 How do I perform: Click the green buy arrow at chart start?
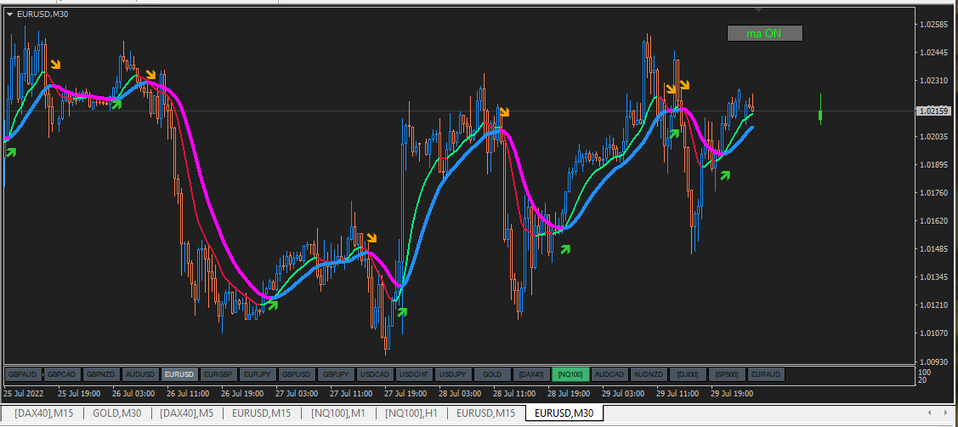coord(10,151)
